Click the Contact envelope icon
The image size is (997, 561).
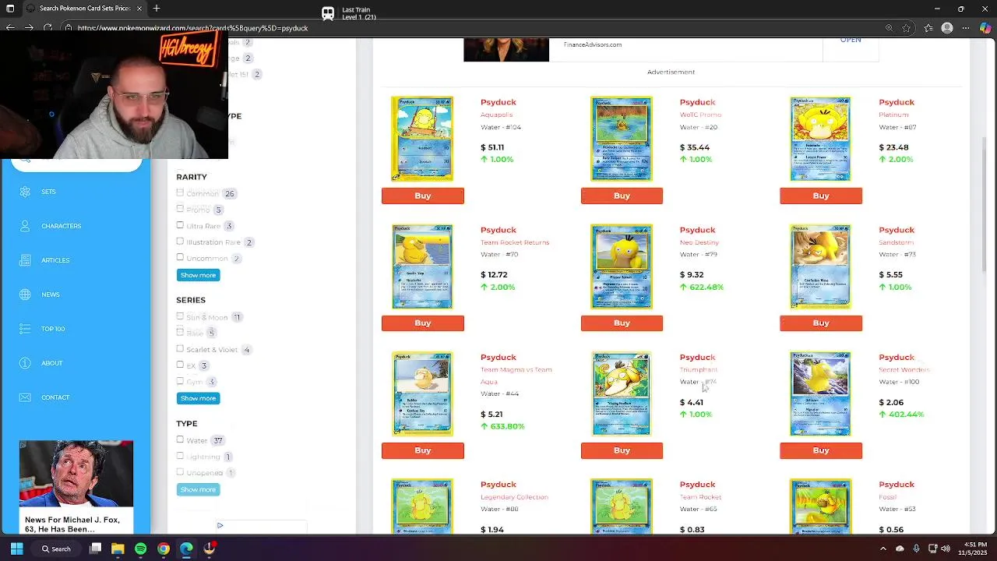[x=25, y=397]
